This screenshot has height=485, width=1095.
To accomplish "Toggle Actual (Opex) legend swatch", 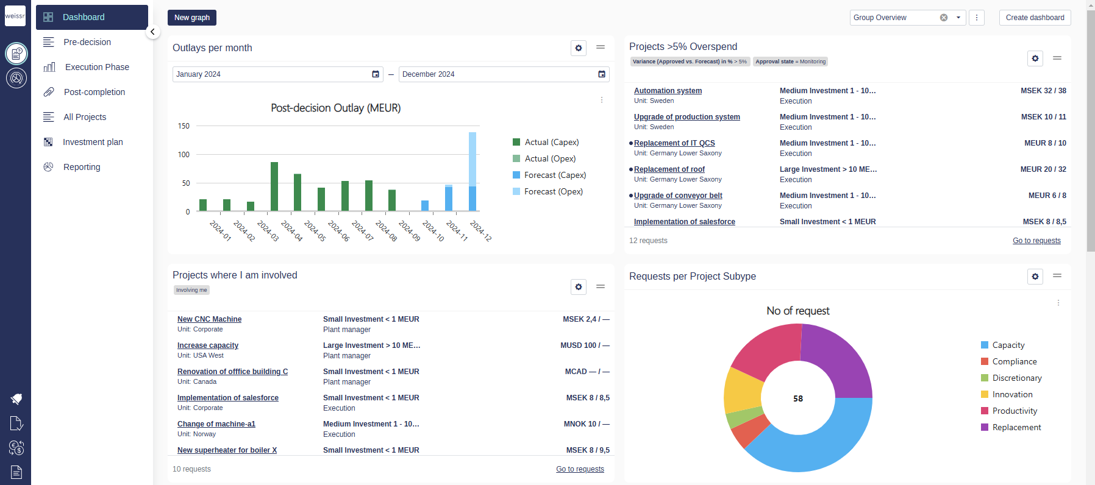I will tap(516, 158).
